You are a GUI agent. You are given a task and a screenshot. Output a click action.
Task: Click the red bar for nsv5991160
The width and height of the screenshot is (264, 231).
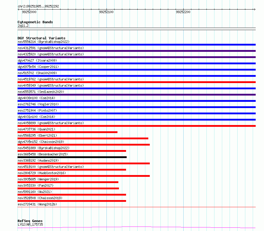72,195
